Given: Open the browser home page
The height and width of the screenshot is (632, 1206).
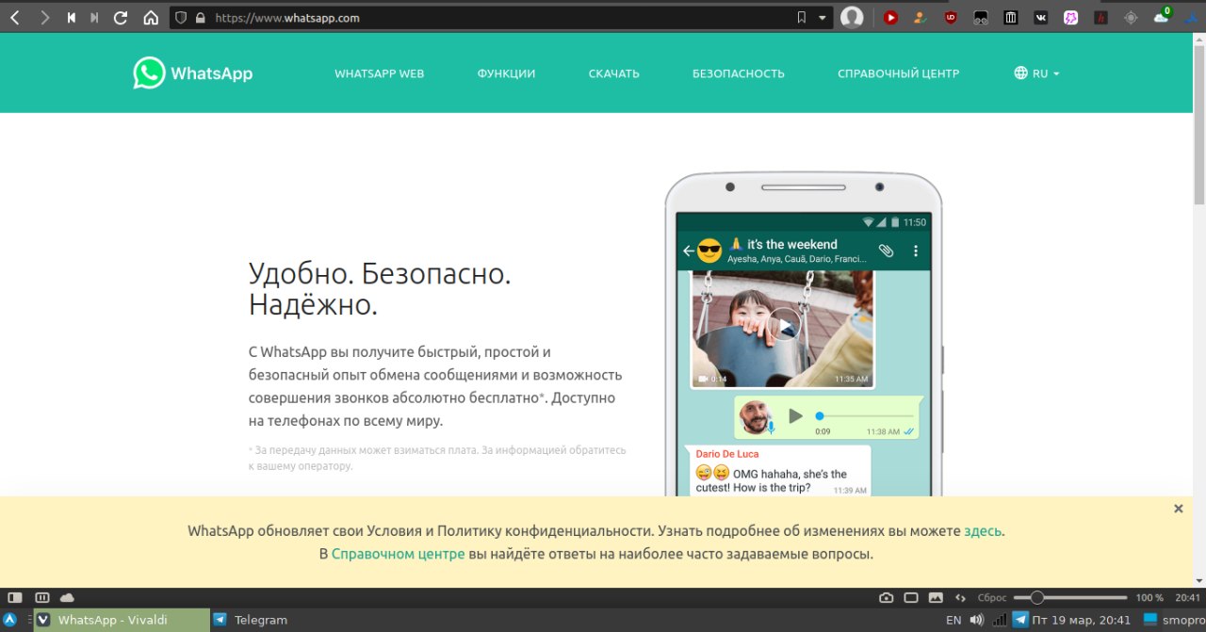Looking at the screenshot, I should (151, 17).
